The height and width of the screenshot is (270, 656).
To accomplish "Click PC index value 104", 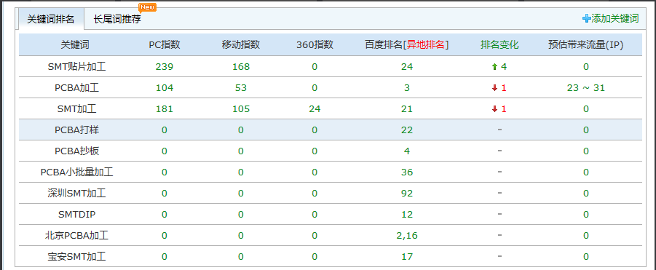I will (165, 88).
